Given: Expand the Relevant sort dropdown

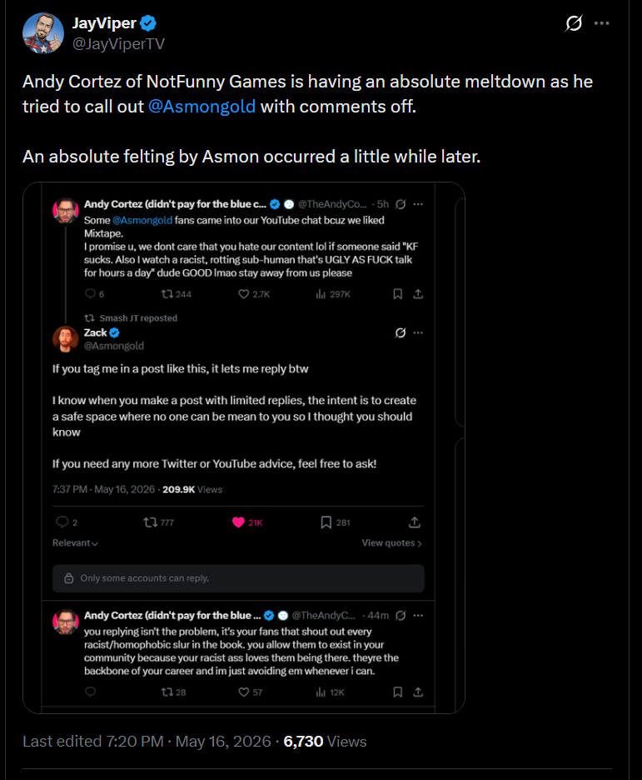Looking at the screenshot, I should click(x=75, y=542).
